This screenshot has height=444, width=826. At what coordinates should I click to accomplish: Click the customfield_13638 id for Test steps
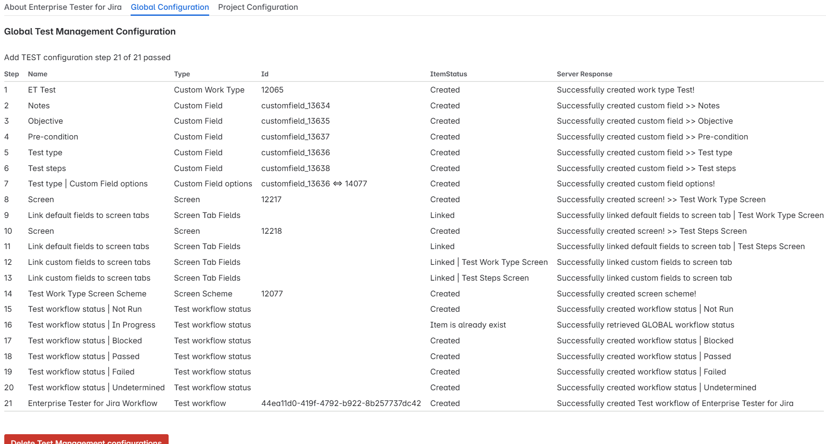coord(295,168)
